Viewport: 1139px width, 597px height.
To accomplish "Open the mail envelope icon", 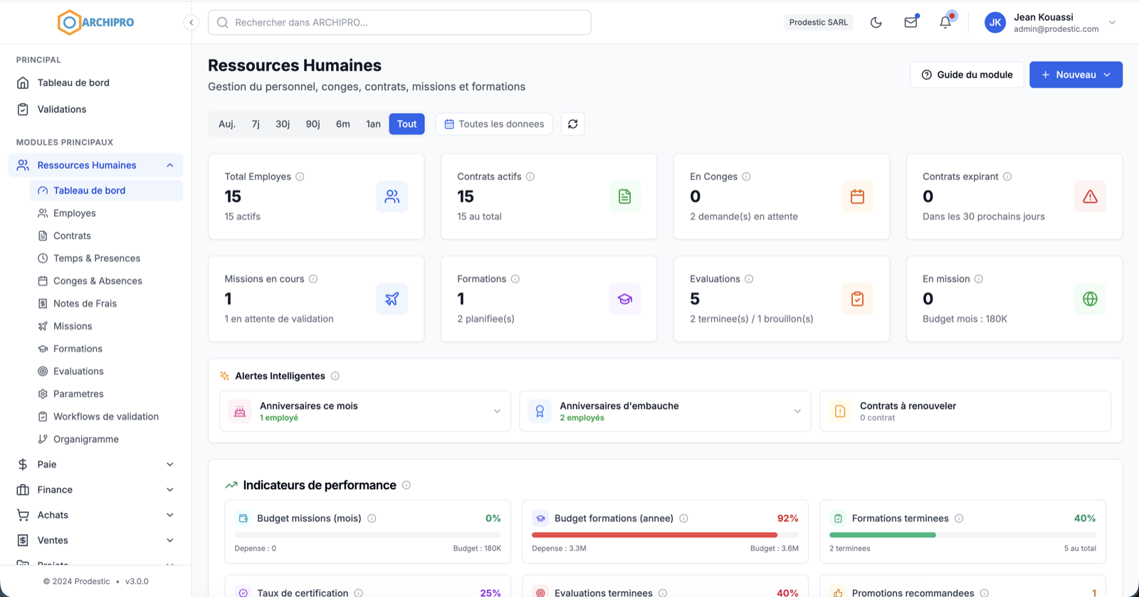I will [910, 23].
